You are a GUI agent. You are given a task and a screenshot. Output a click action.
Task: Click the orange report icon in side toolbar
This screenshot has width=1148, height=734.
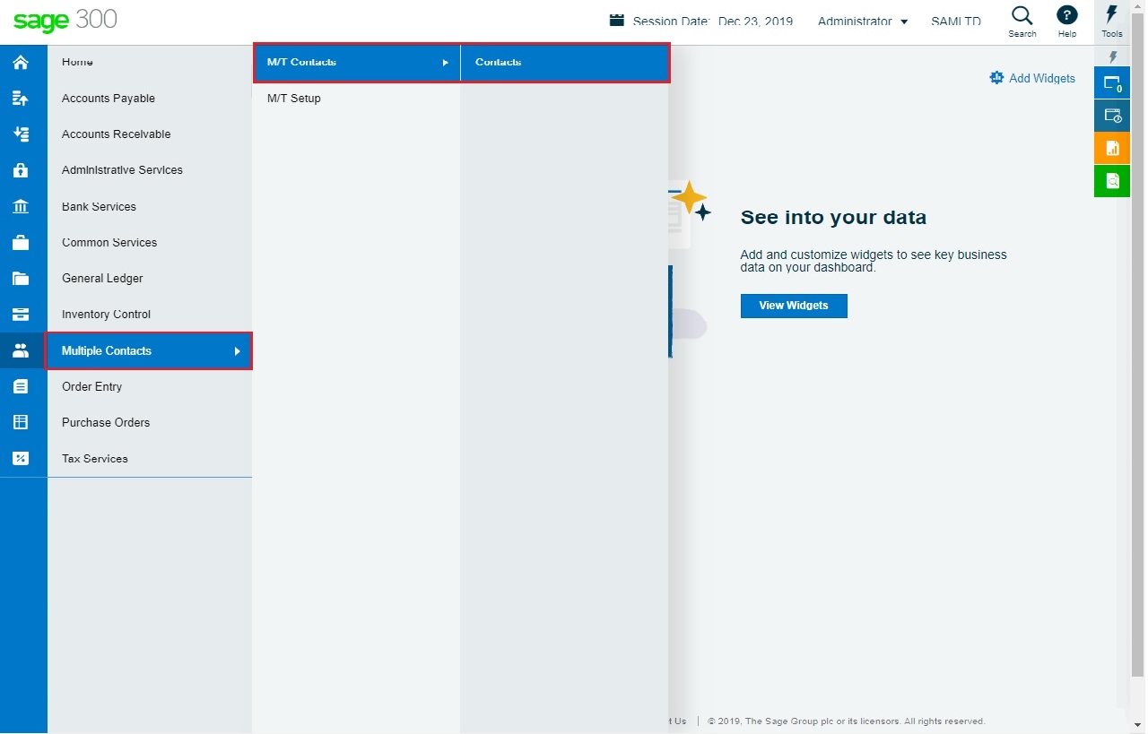1112,148
